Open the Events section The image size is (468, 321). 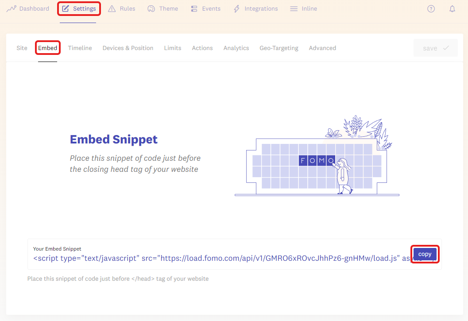coord(205,9)
